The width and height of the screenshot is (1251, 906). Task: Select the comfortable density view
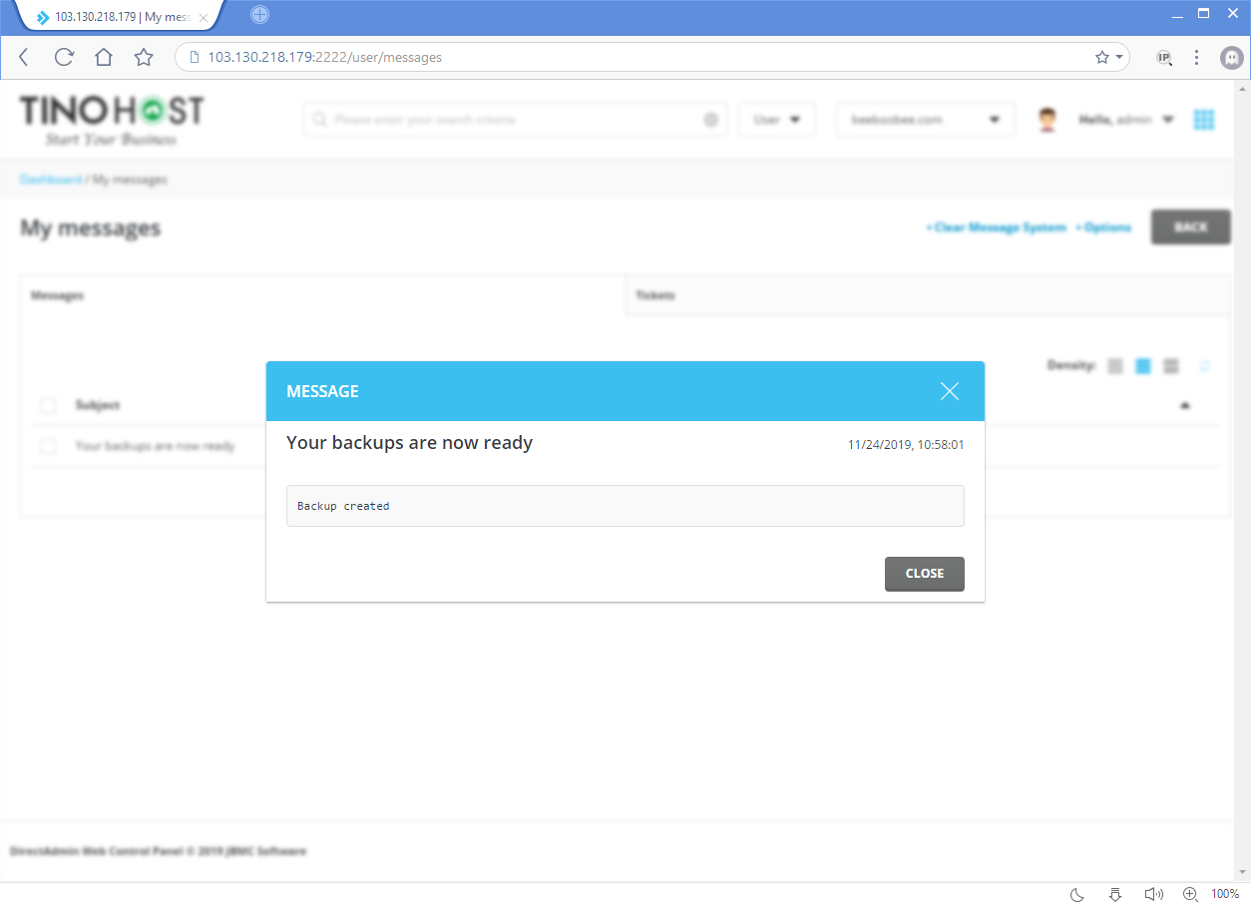pyautogui.click(x=1142, y=365)
